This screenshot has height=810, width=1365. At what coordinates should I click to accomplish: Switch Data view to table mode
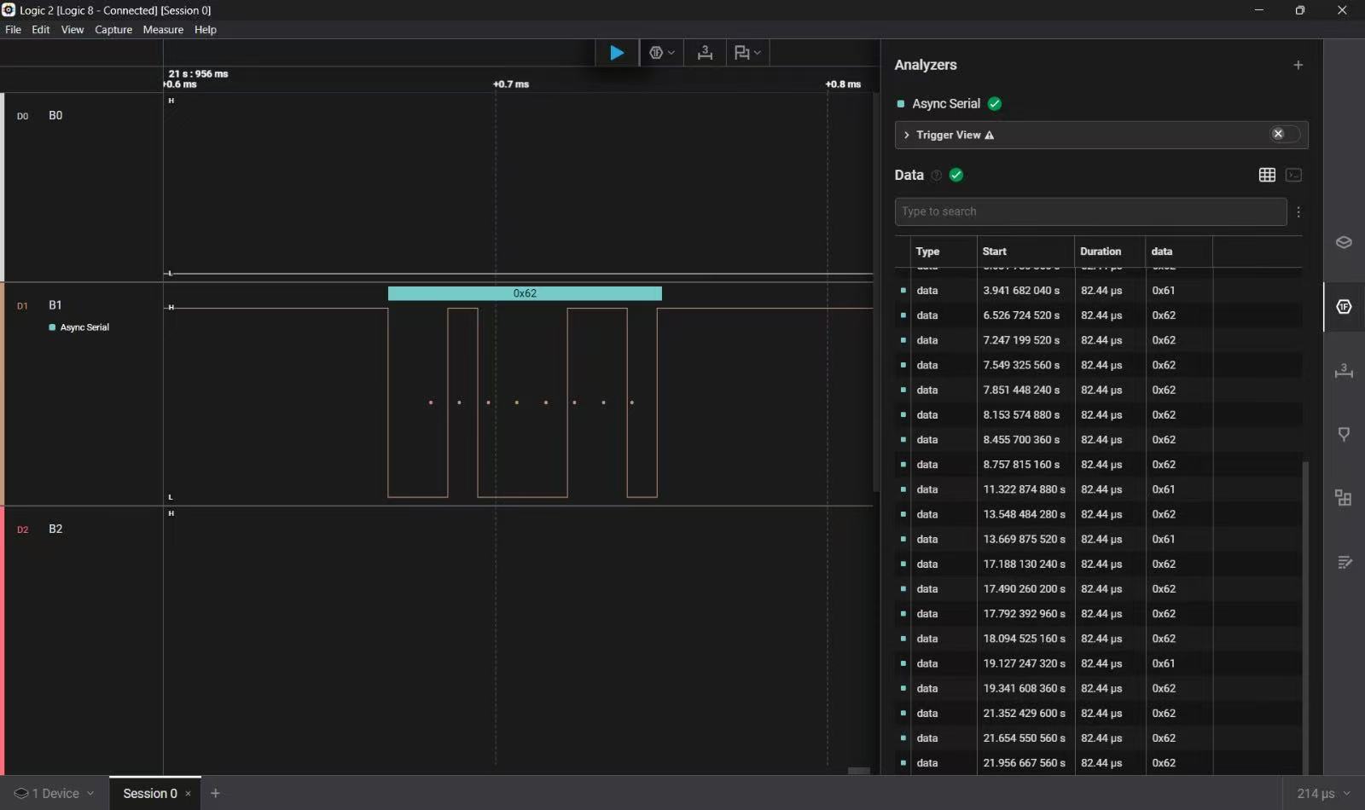click(x=1267, y=175)
